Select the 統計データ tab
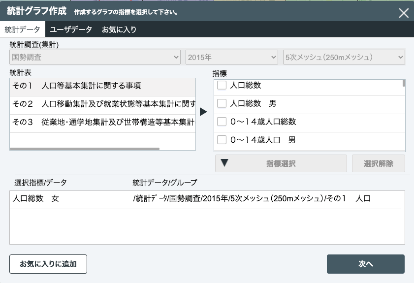The height and width of the screenshot is (283, 414). coord(22,30)
